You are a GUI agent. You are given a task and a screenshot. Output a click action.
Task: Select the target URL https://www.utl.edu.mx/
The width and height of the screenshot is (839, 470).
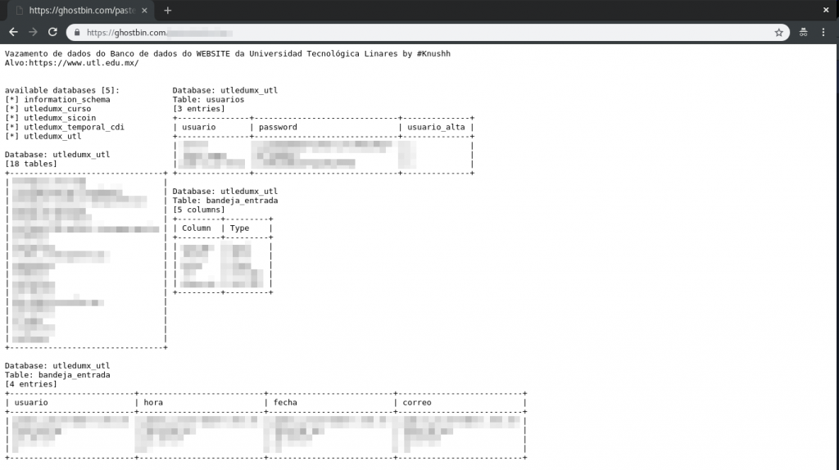[x=84, y=62]
